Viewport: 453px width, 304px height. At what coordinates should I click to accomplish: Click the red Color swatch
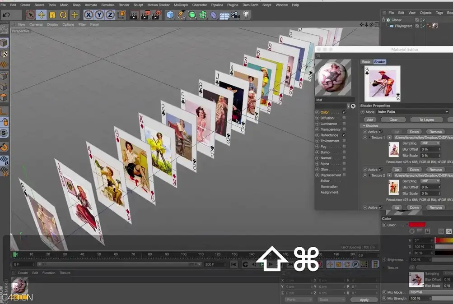(417, 225)
